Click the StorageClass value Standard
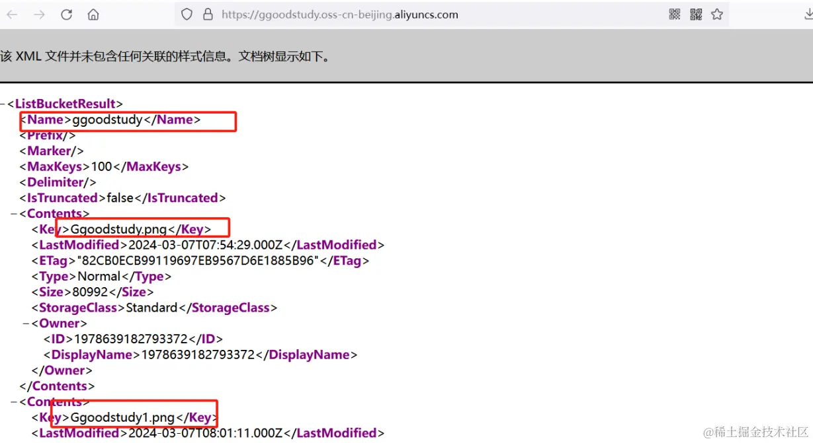The image size is (813, 443). [x=152, y=308]
